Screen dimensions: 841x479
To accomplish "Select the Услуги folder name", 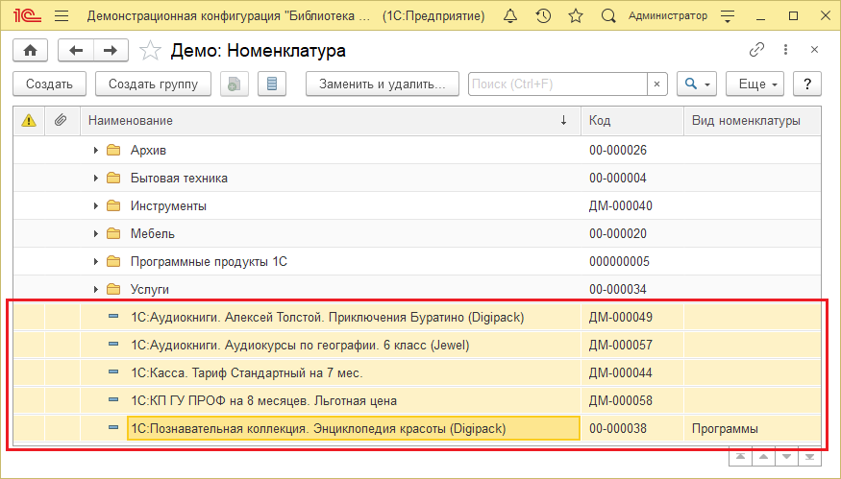I will pos(150,289).
